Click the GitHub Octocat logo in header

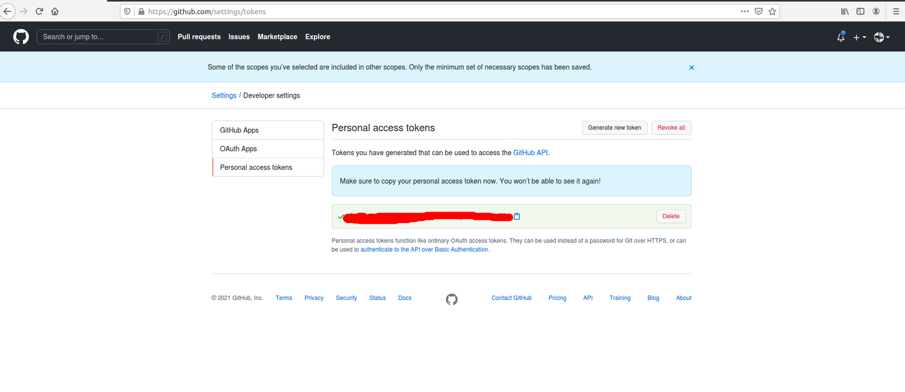point(21,37)
